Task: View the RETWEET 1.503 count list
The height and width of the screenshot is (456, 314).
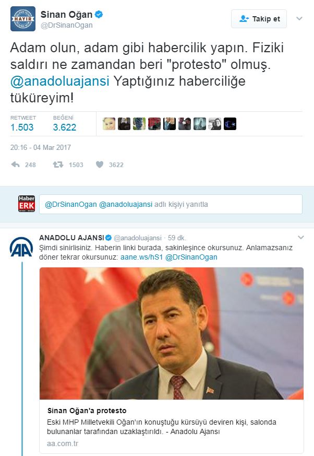Action: 23,124
